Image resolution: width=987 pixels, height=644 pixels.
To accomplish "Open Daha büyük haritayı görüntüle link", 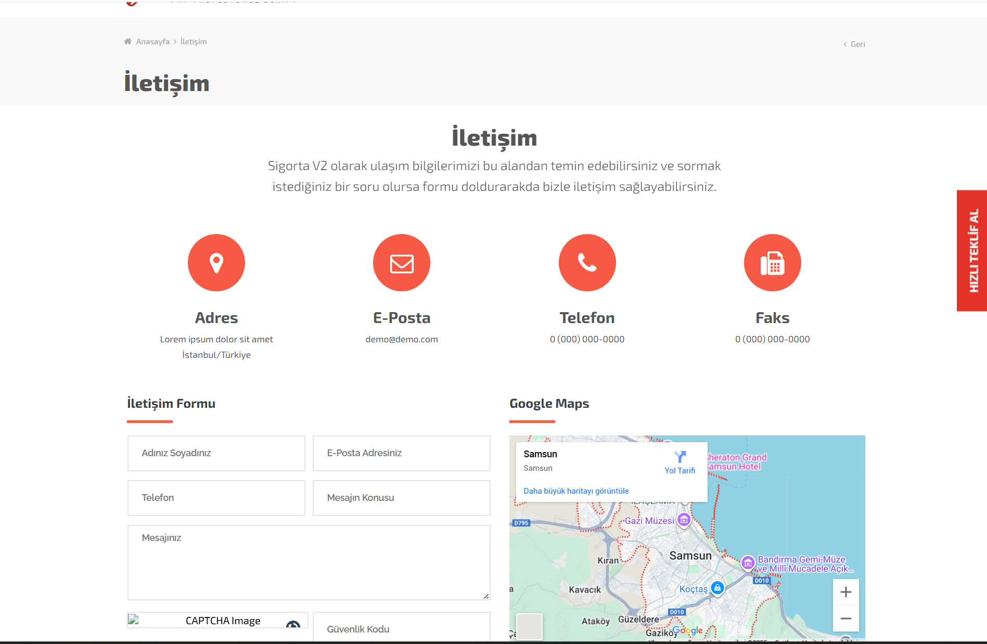I will point(576,491).
